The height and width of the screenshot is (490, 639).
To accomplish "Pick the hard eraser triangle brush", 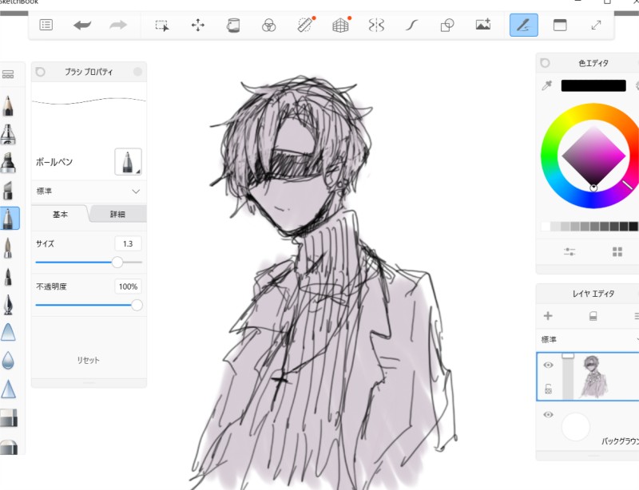I will [x=8, y=332].
